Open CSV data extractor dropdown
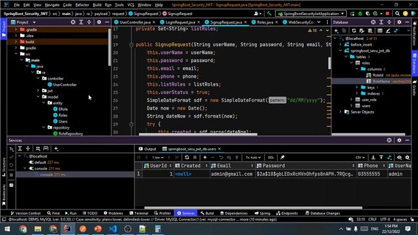 click(360, 157)
